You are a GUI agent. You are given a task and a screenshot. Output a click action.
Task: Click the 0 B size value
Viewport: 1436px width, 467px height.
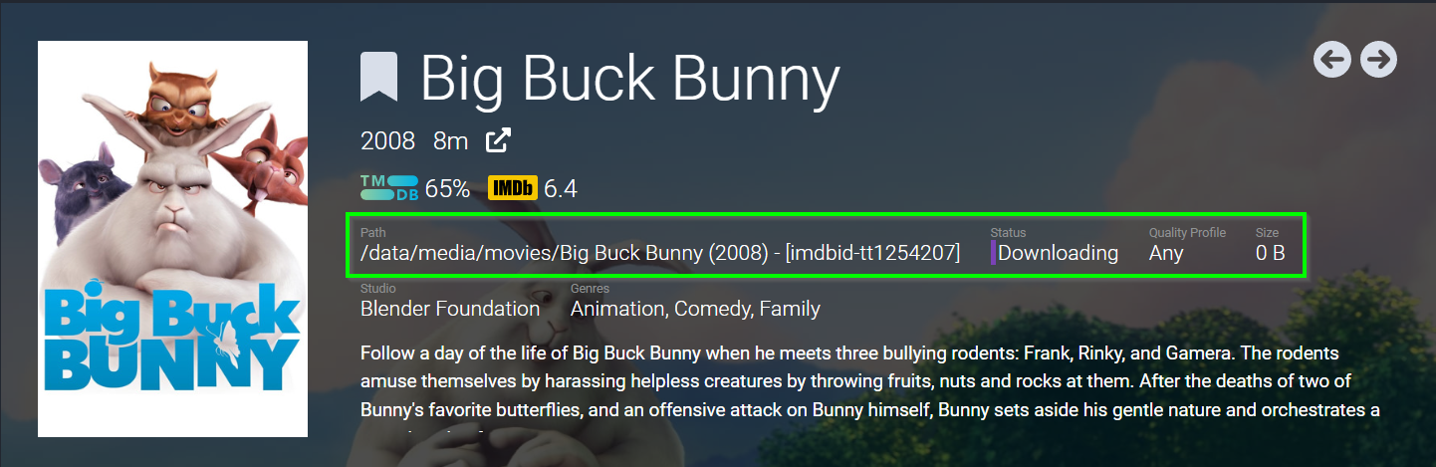click(x=1270, y=253)
